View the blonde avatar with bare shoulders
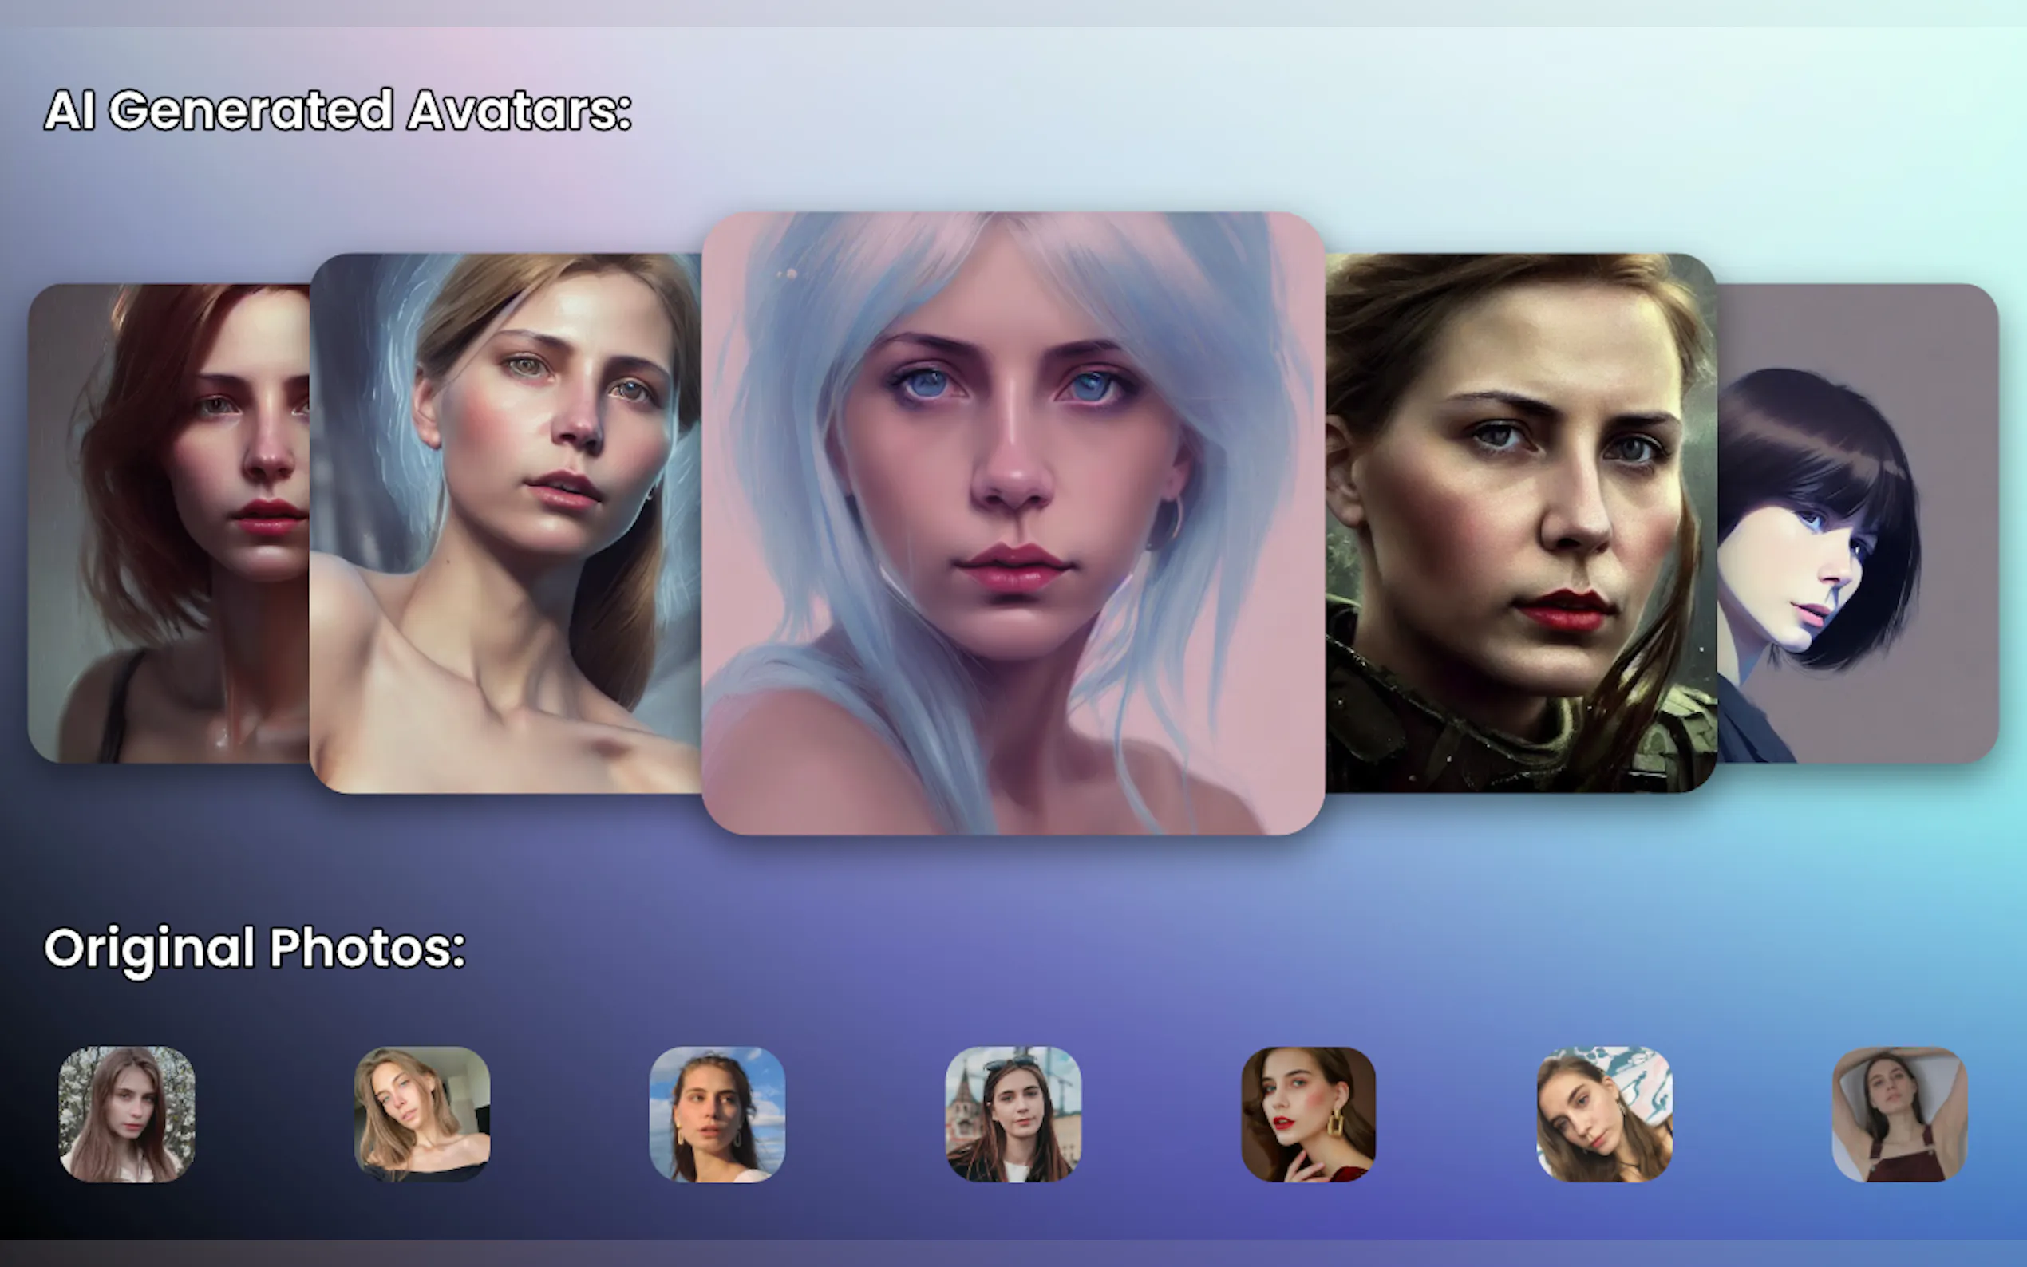The width and height of the screenshot is (2027, 1267). (503, 519)
